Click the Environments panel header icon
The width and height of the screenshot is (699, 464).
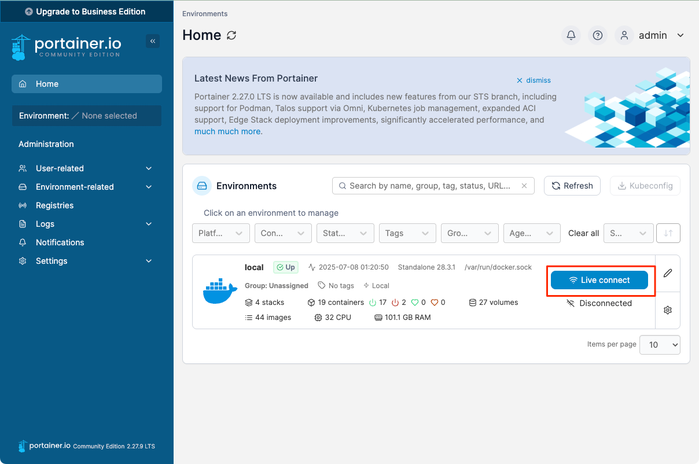click(202, 186)
